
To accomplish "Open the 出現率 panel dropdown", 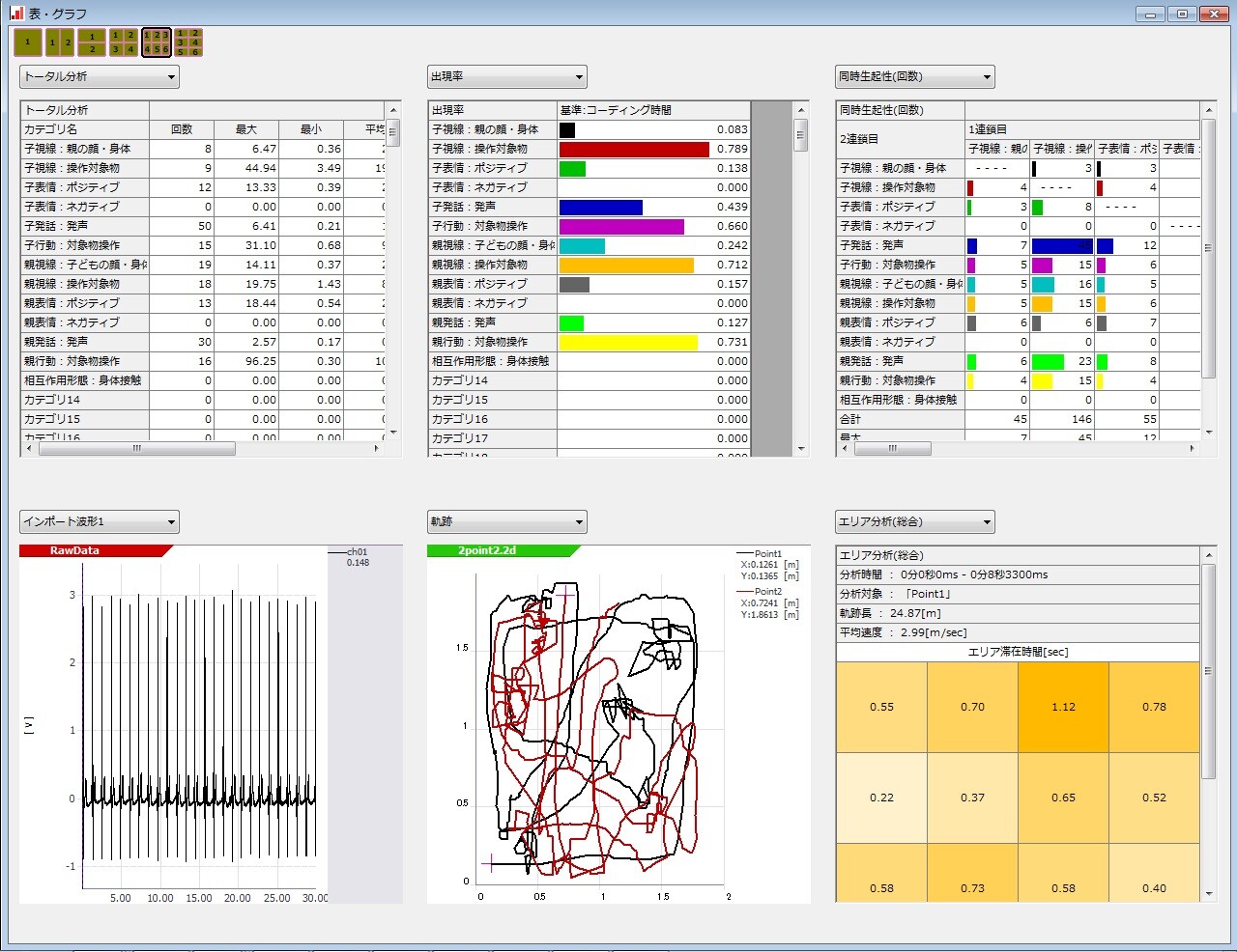I will click(507, 77).
